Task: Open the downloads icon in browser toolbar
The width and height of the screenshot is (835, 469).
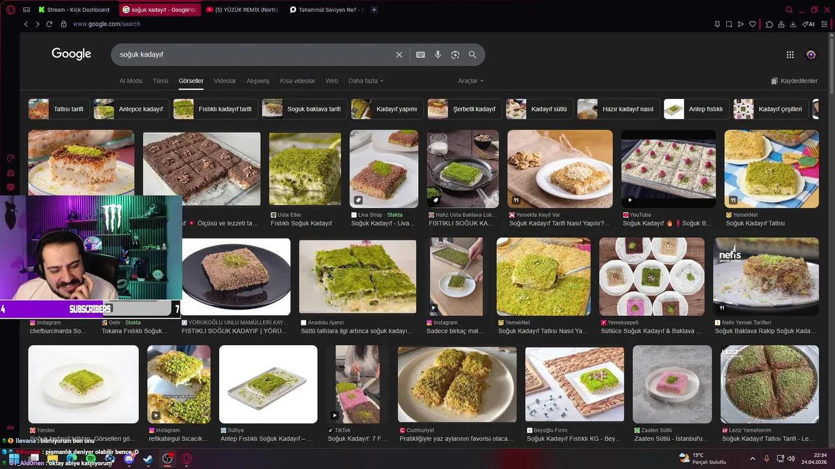Action: pyautogui.click(x=793, y=24)
